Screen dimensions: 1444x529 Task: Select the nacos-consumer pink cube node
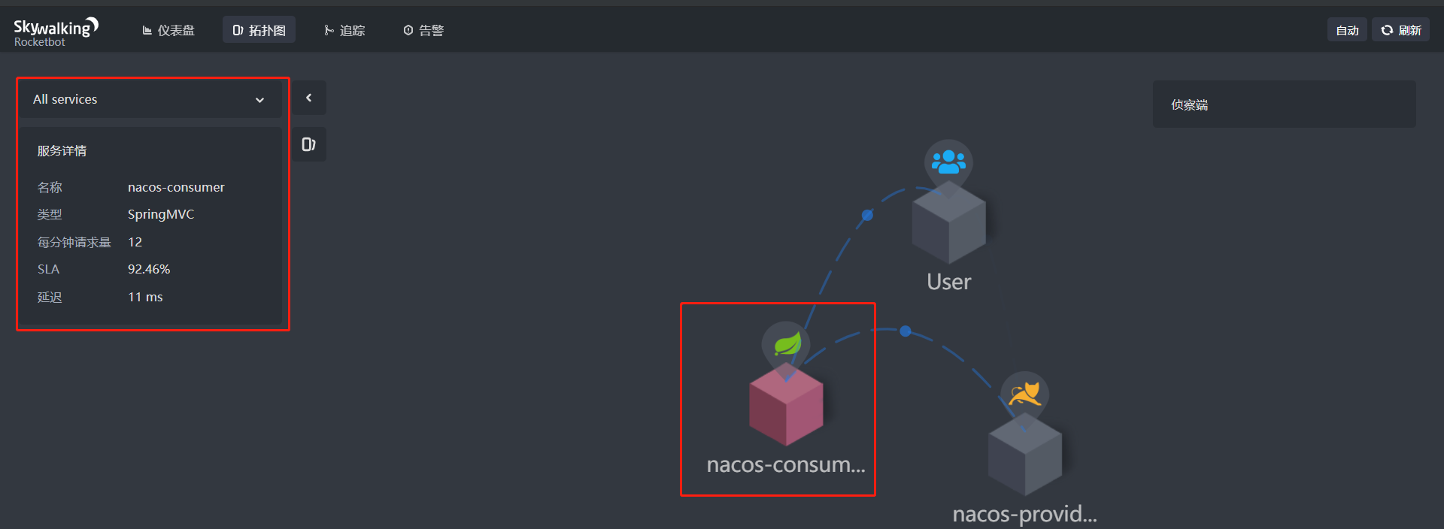(x=786, y=404)
